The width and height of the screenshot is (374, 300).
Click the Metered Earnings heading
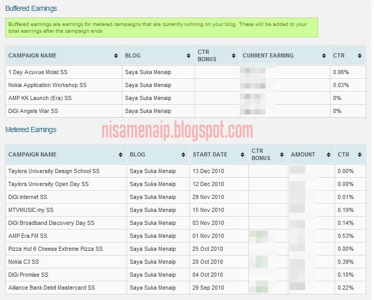31,130
